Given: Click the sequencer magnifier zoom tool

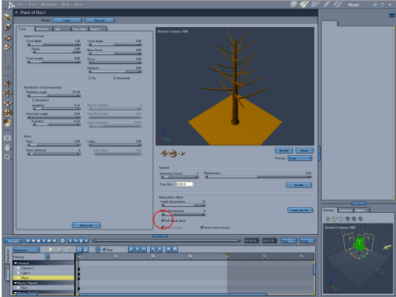Looking at the screenshot, I should (68, 249).
